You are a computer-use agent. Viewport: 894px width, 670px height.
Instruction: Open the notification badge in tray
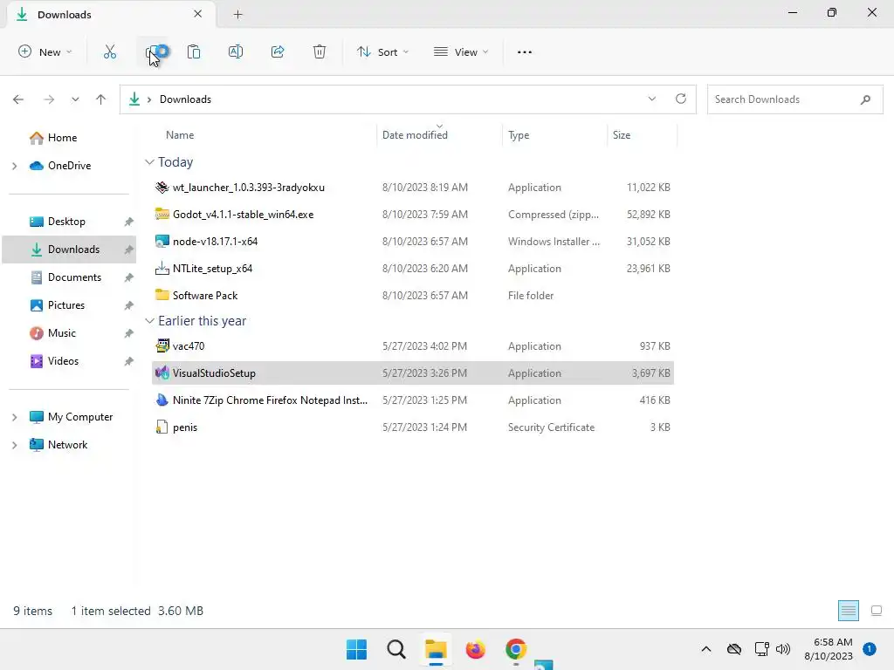(870, 649)
